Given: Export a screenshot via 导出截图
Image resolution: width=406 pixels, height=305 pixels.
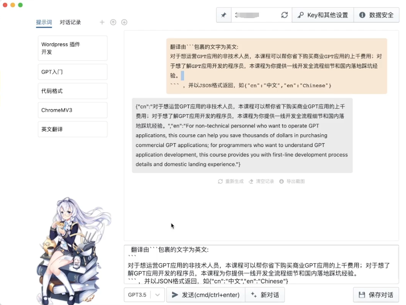Looking at the screenshot, I should click(292, 182).
